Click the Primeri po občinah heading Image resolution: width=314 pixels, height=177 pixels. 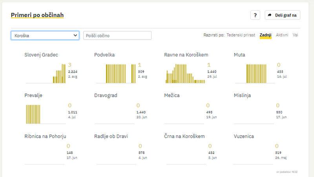tap(37, 15)
